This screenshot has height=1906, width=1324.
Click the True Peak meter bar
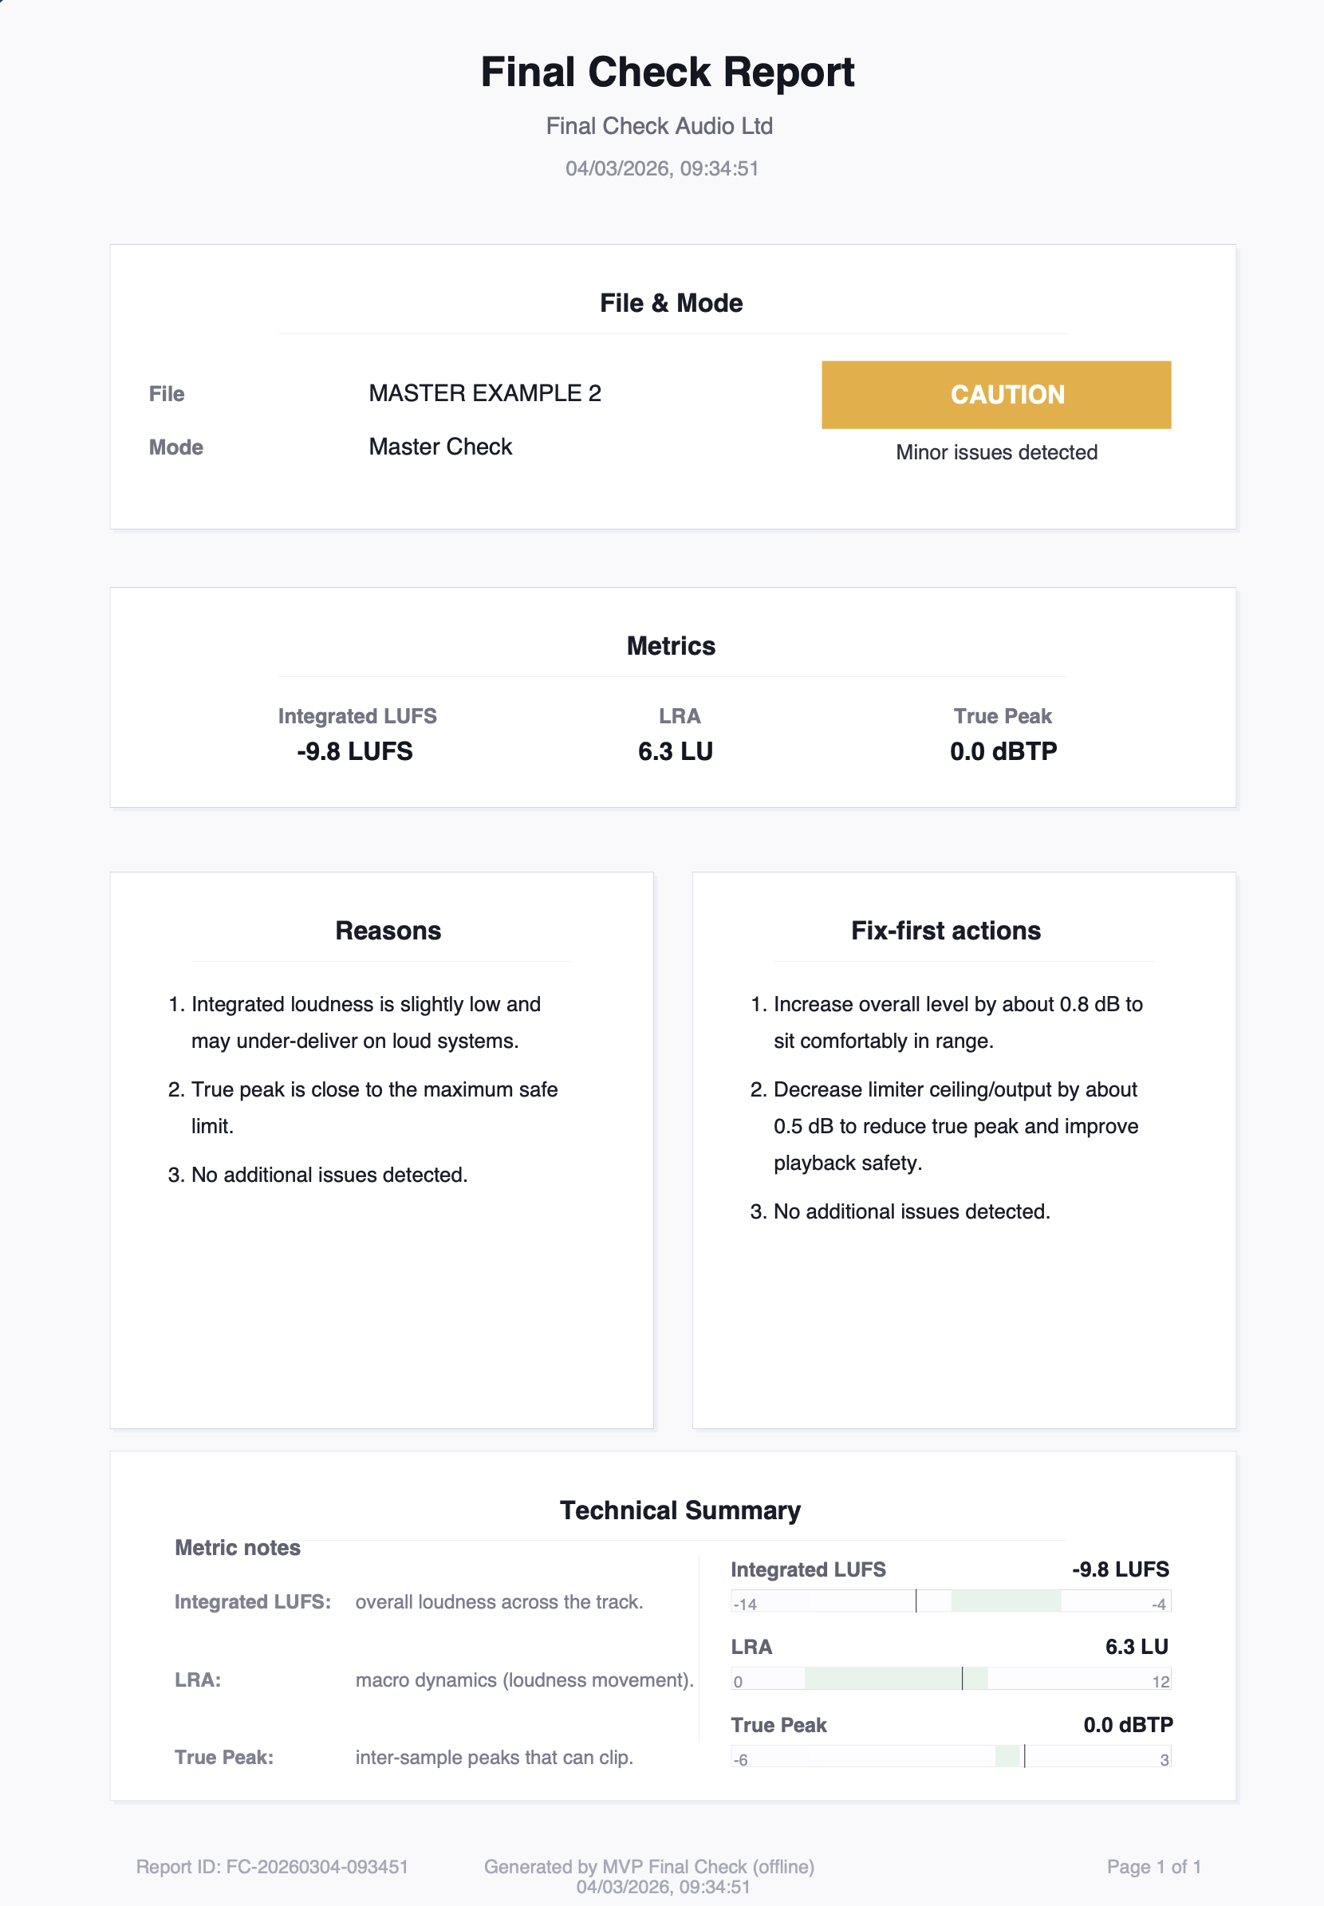(x=950, y=1756)
